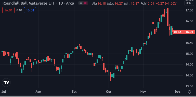The width and height of the screenshot is (196, 97).
Task: Click the 14.50 price scale label
Action: tap(189, 64)
